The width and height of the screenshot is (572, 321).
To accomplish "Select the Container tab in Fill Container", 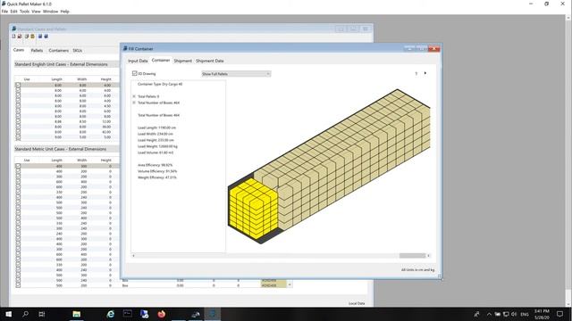I will coord(161,60).
